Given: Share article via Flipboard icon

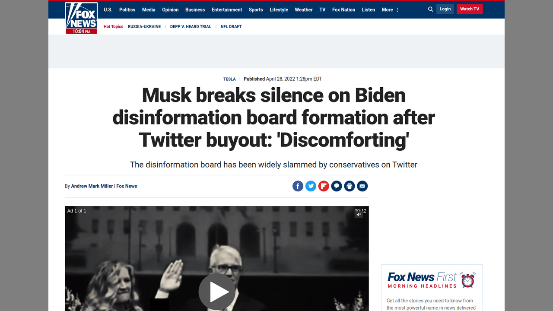Looking at the screenshot, I should click(324, 186).
